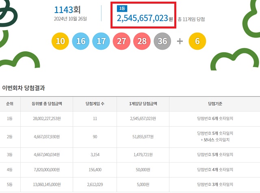Viewport: 260px width, 193px height.
Task: Click the top prize amount 2,545,657,023원
Action: pyautogui.click(x=145, y=18)
